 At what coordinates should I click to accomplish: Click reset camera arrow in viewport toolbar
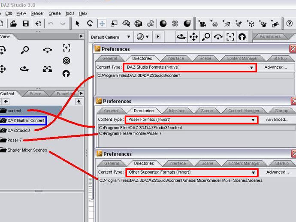242,37
